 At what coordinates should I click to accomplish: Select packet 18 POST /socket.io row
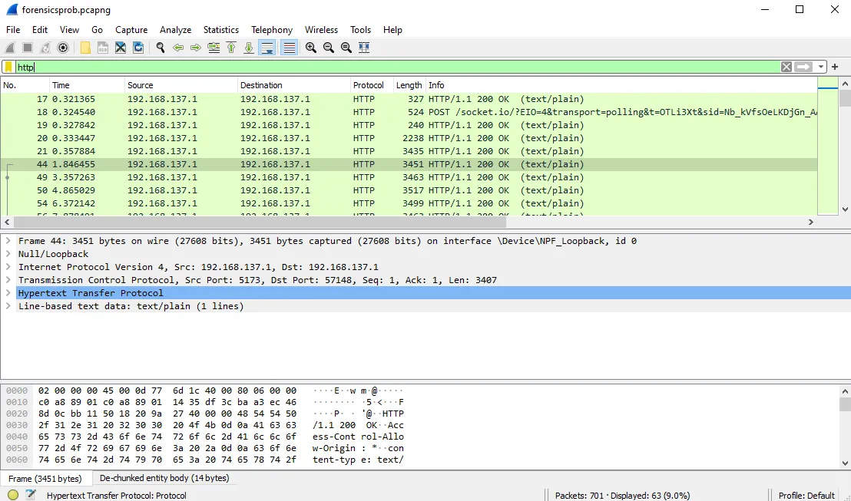pyautogui.click(x=409, y=112)
